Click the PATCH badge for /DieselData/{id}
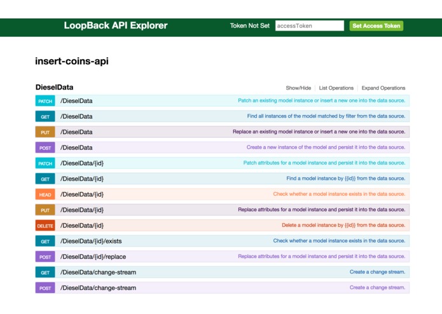Image resolution: width=442 pixels, height=314 pixels. 45,163
